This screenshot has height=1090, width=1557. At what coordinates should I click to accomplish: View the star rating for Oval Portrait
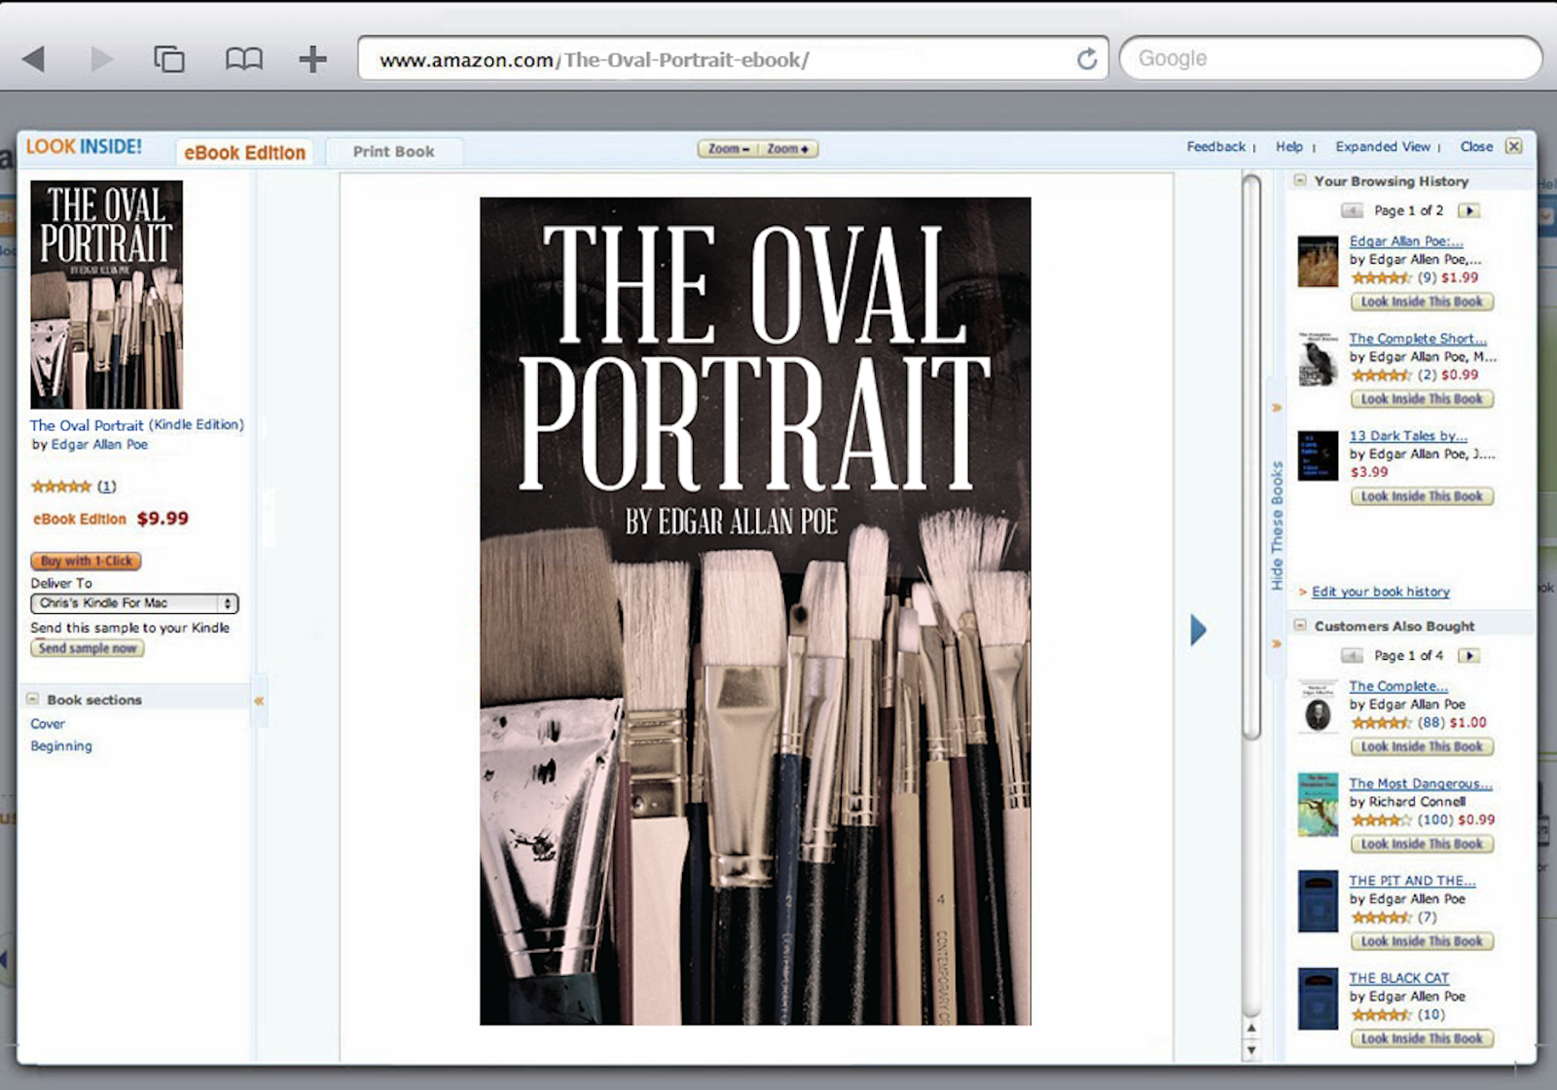61,487
